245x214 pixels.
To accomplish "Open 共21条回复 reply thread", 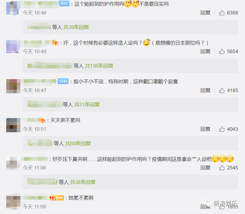I will point(87,104).
